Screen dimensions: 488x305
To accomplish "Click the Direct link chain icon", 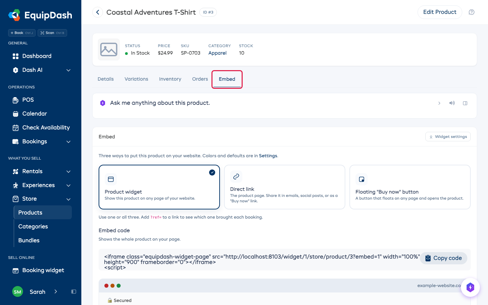I will (x=236, y=177).
